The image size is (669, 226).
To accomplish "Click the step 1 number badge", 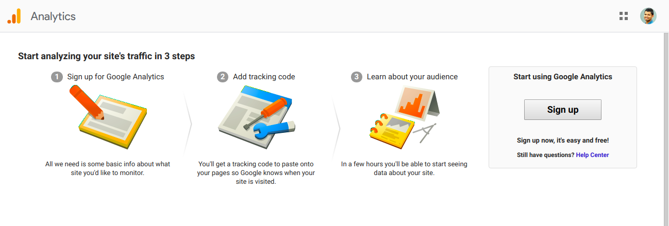I will point(56,77).
